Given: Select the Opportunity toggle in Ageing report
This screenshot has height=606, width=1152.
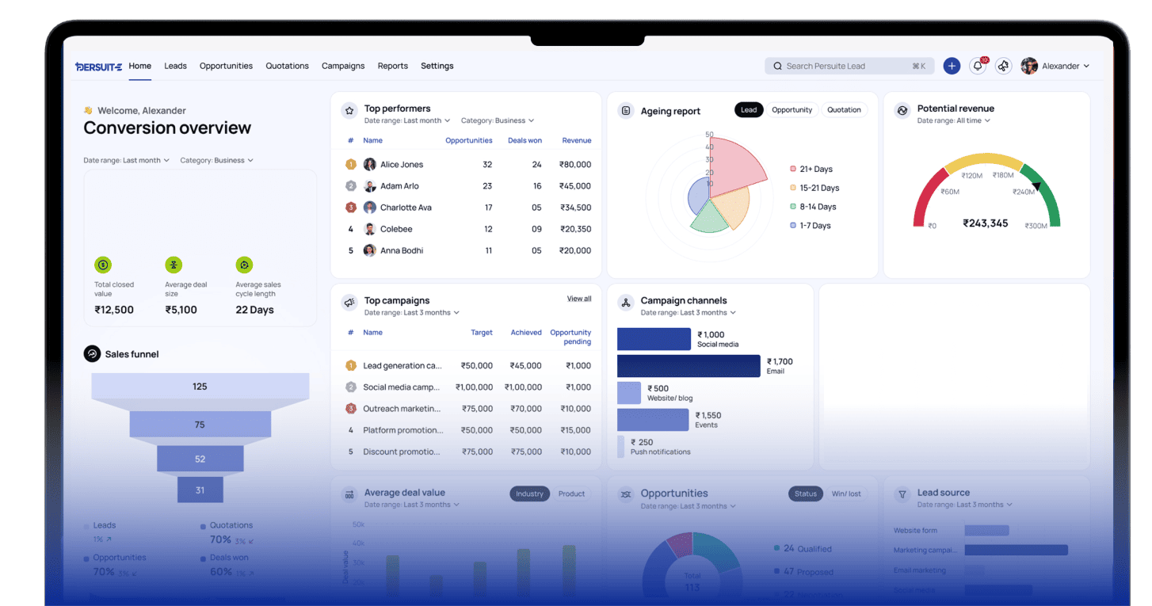Looking at the screenshot, I should (792, 110).
